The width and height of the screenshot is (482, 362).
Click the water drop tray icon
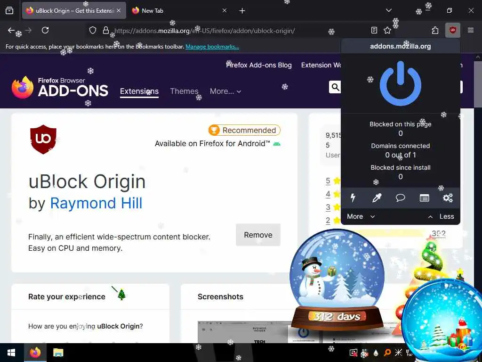pyautogui.click(x=376, y=353)
